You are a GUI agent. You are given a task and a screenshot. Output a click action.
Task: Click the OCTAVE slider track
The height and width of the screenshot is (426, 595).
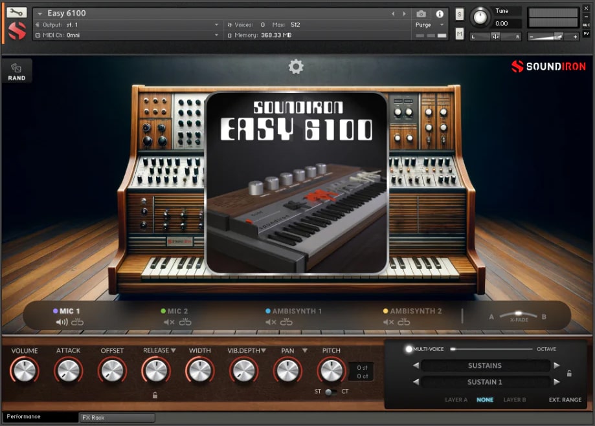pyautogui.click(x=492, y=349)
